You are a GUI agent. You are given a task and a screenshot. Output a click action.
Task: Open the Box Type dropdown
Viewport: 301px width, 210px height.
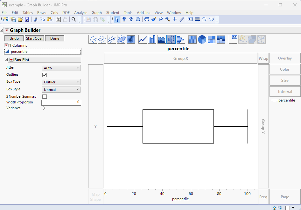click(x=61, y=82)
